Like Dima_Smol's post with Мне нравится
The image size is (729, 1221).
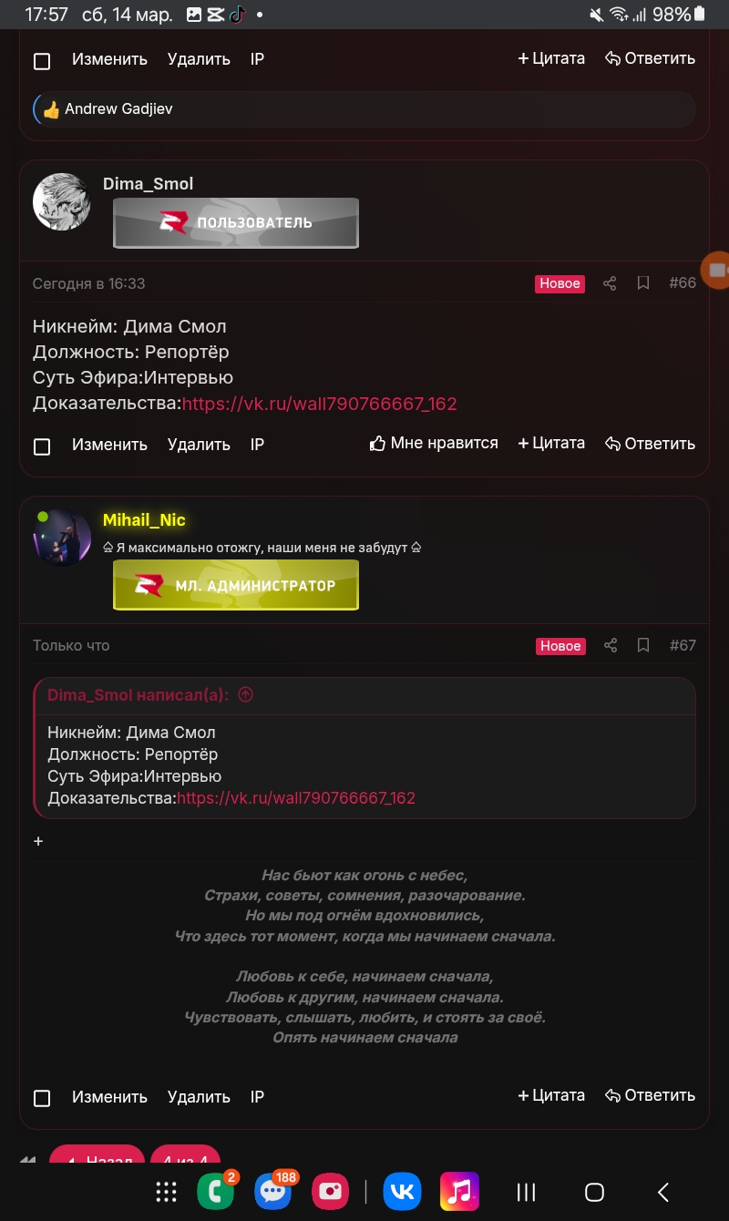(434, 444)
